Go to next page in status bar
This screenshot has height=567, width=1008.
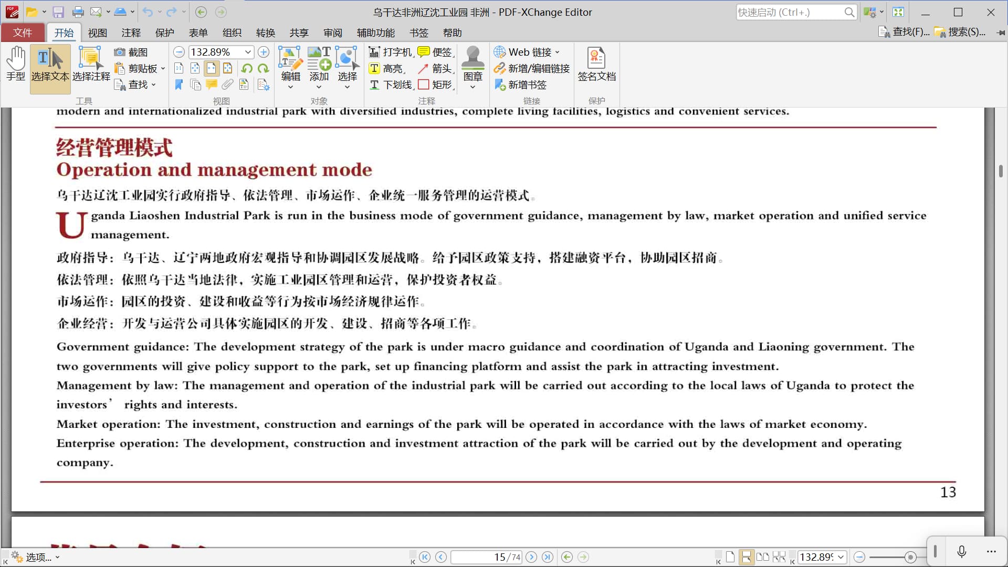[531, 557]
